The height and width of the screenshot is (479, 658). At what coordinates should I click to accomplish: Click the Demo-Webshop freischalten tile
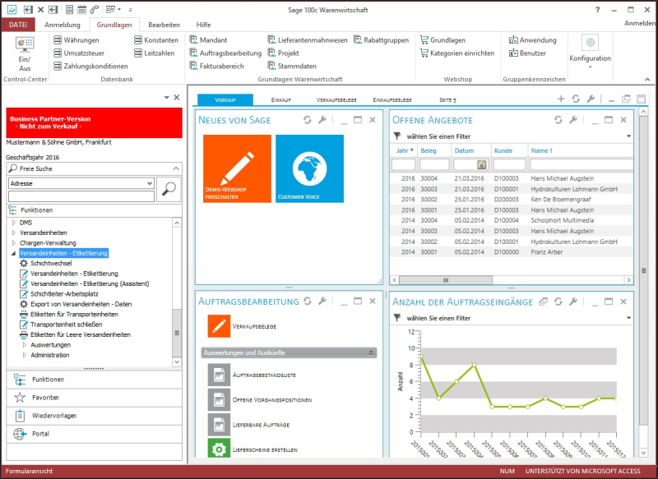point(237,168)
